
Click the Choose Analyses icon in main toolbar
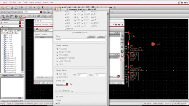[3, 16]
